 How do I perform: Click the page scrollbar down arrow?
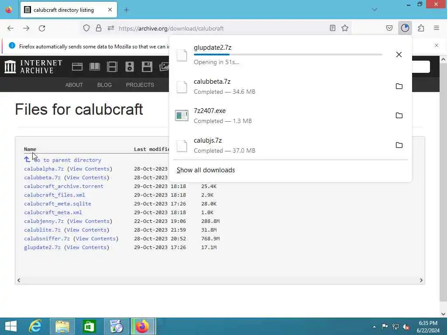(x=443, y=314)
